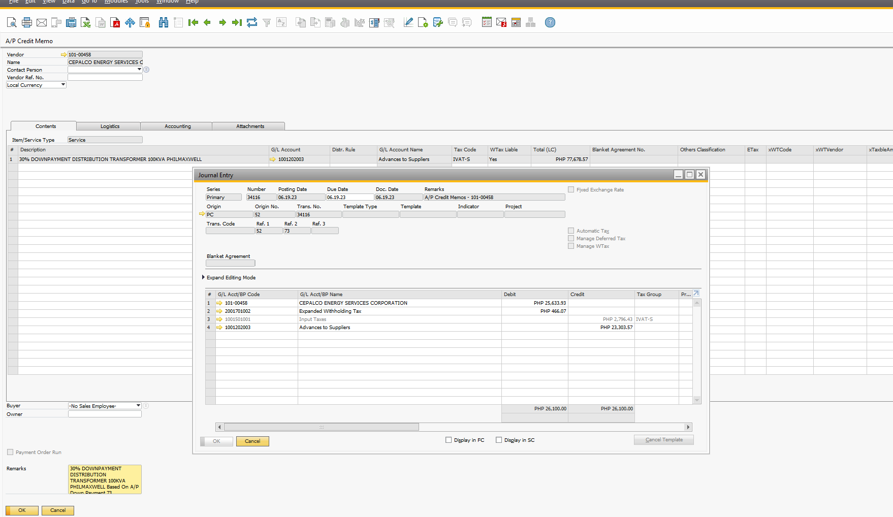Screen dimensions: 893x517
Task: Select the PHP 25,633.93 debit cell
Action: coord(534,303)
